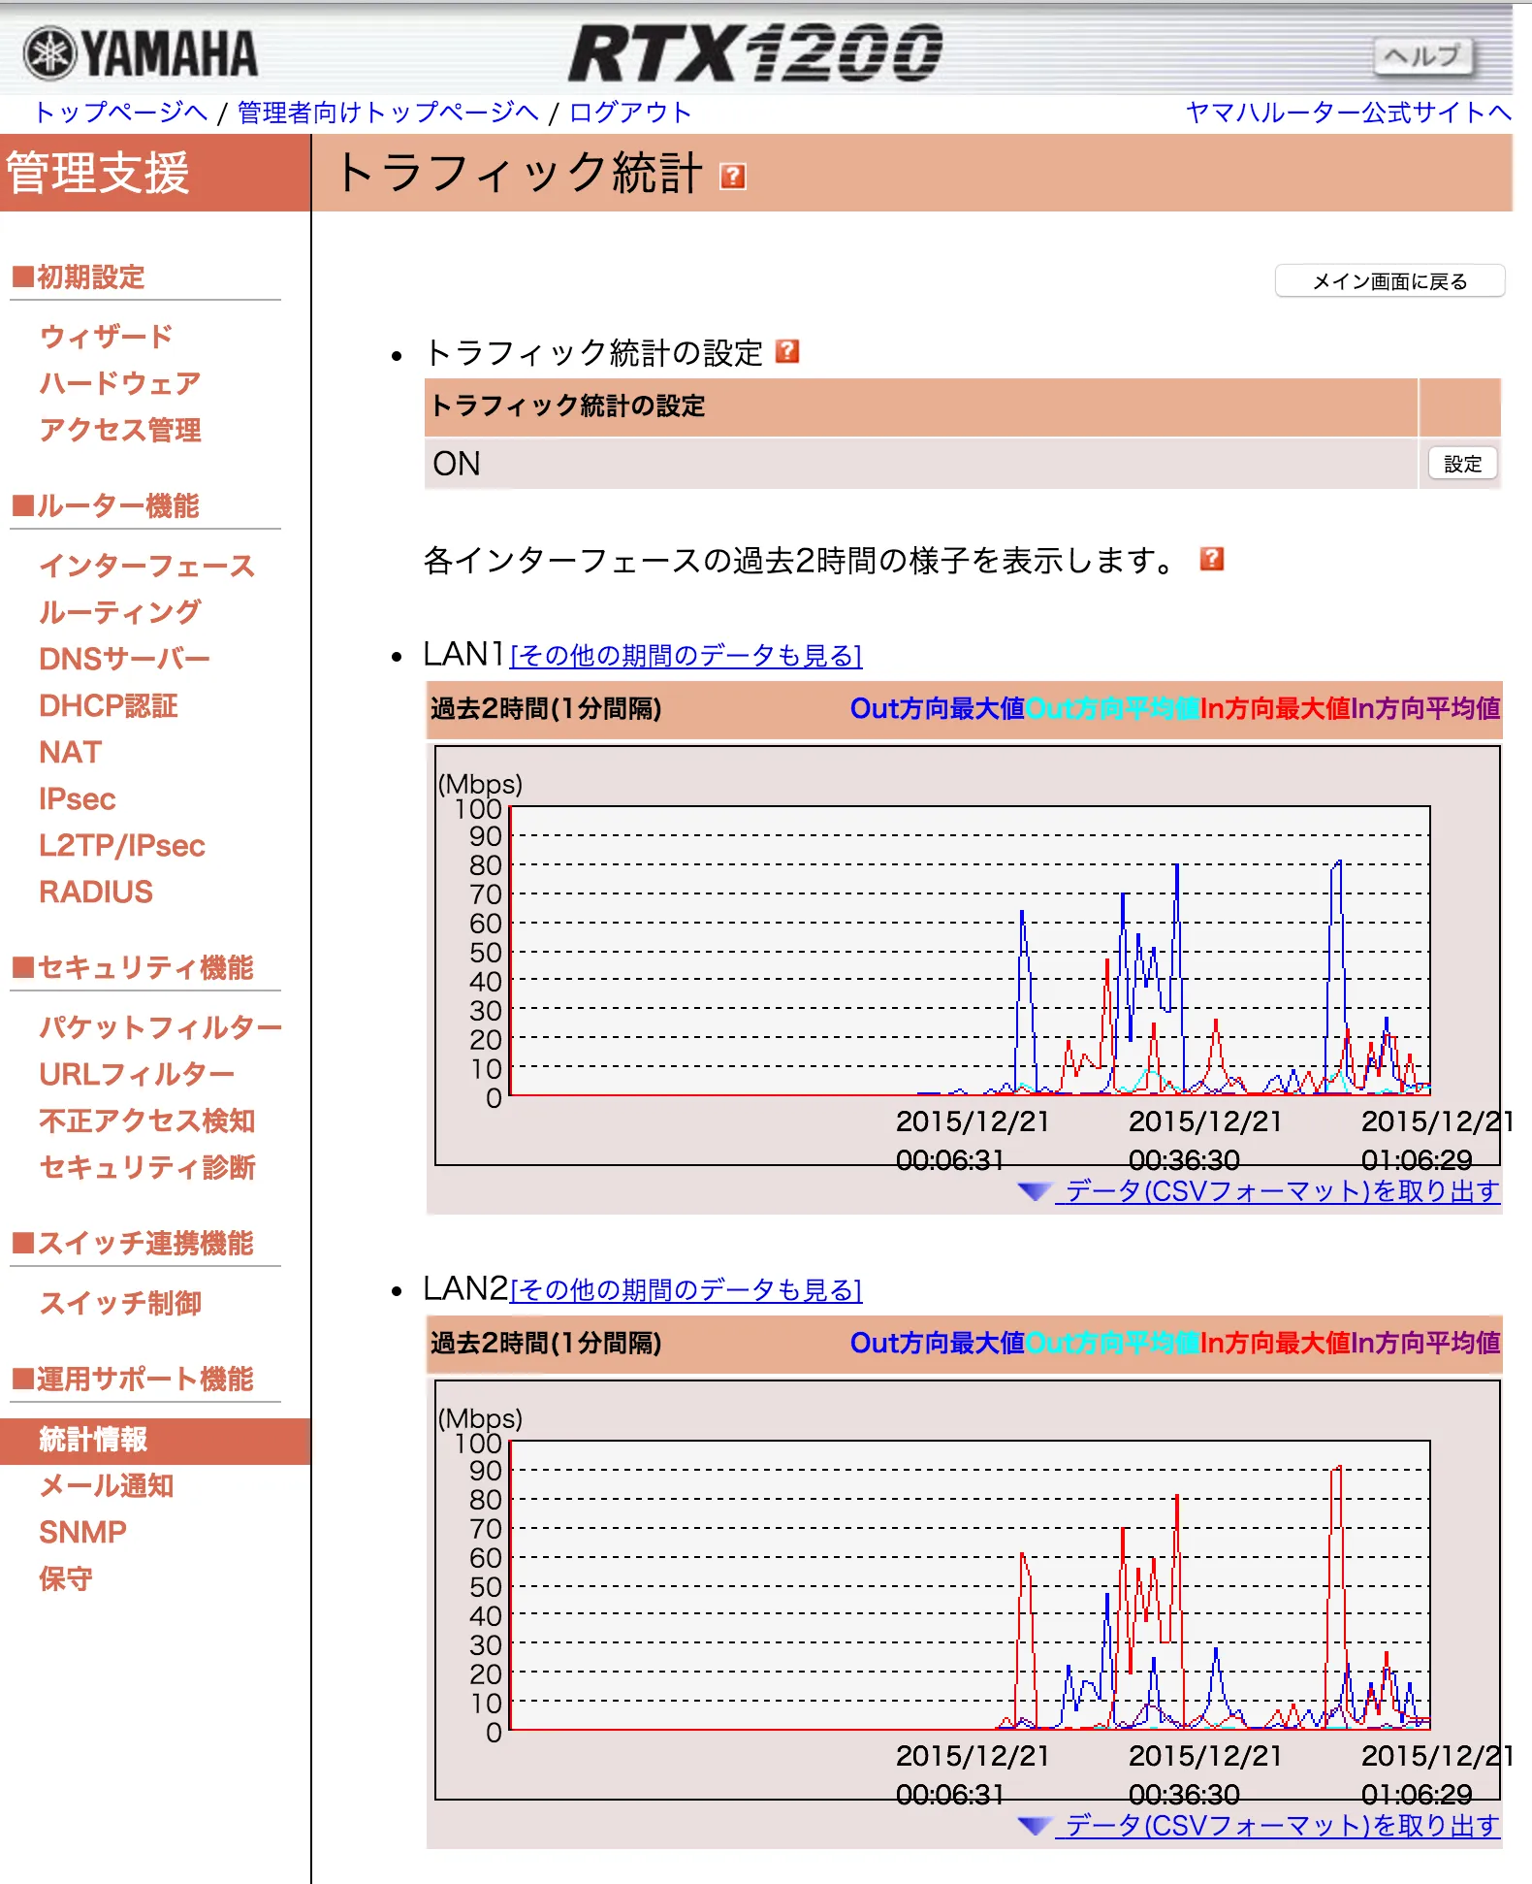Click help icon after 過去2時間の様子を表示します
The image size is (1532, 1884).
tap(1211, 559)
